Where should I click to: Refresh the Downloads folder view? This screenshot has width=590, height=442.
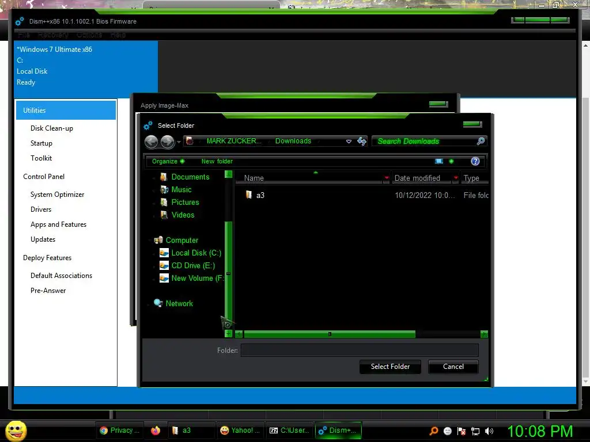(x=362, y=142)
